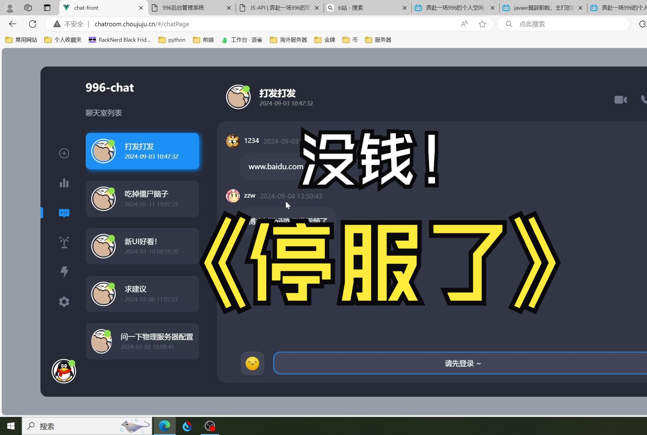Select the user profile avatar bottom left
The width and height of the screenshot is (647, 435).
click(64, 371)
